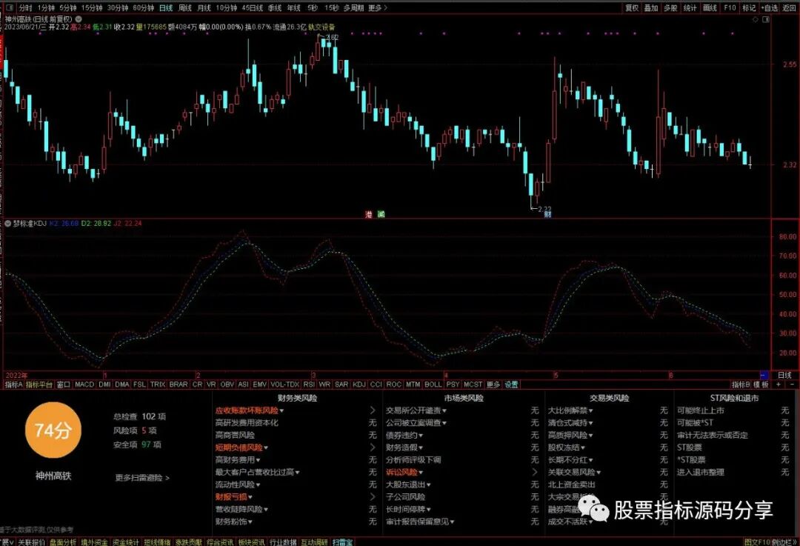Click the blue marker box left of 日线 at timeline end
The width and height of the screenshot is (800, 546).
click(764, 375)
